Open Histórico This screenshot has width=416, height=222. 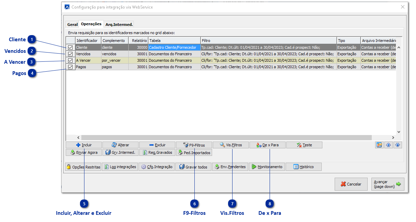pos(304,167)
